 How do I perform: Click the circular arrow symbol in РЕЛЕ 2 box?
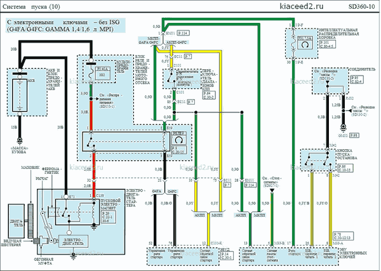178,140
